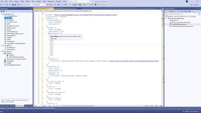Close the WebSiteSQLDatabase.json tab
This screenshot has height=113, width=201.
point(53,9)
